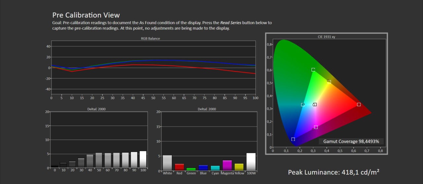Click the Peak Luminance 418,1 cd/m² readout

pyautogui.click(x=333, y=172)
